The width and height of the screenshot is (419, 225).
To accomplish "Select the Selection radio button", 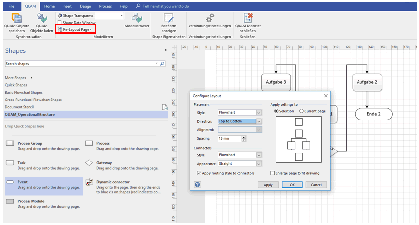I will [276, 111].
